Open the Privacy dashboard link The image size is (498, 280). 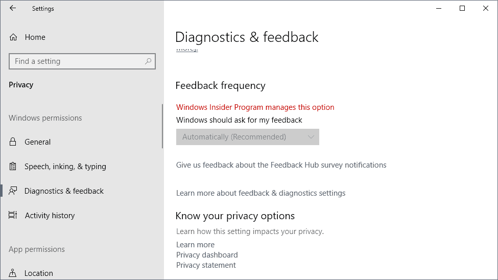[x=207, y=255]
